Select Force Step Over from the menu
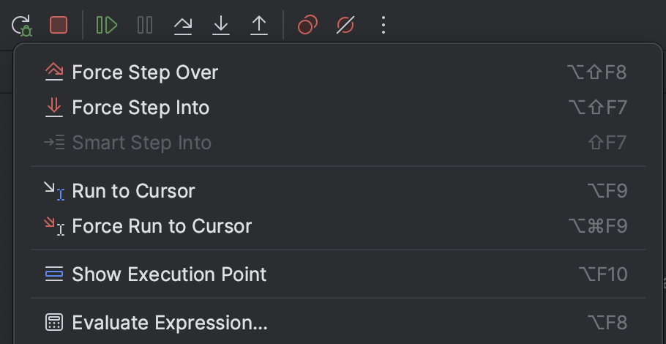Viewport: 666px width, 344px height. click(x=145, y=72)
